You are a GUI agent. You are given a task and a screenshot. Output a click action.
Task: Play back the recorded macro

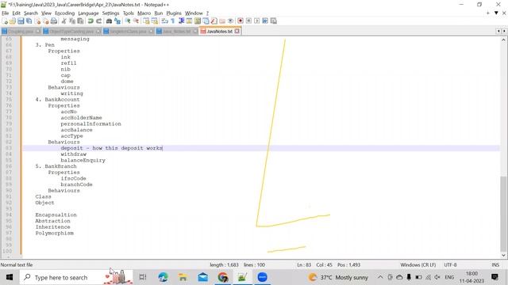tap(257, 21)
